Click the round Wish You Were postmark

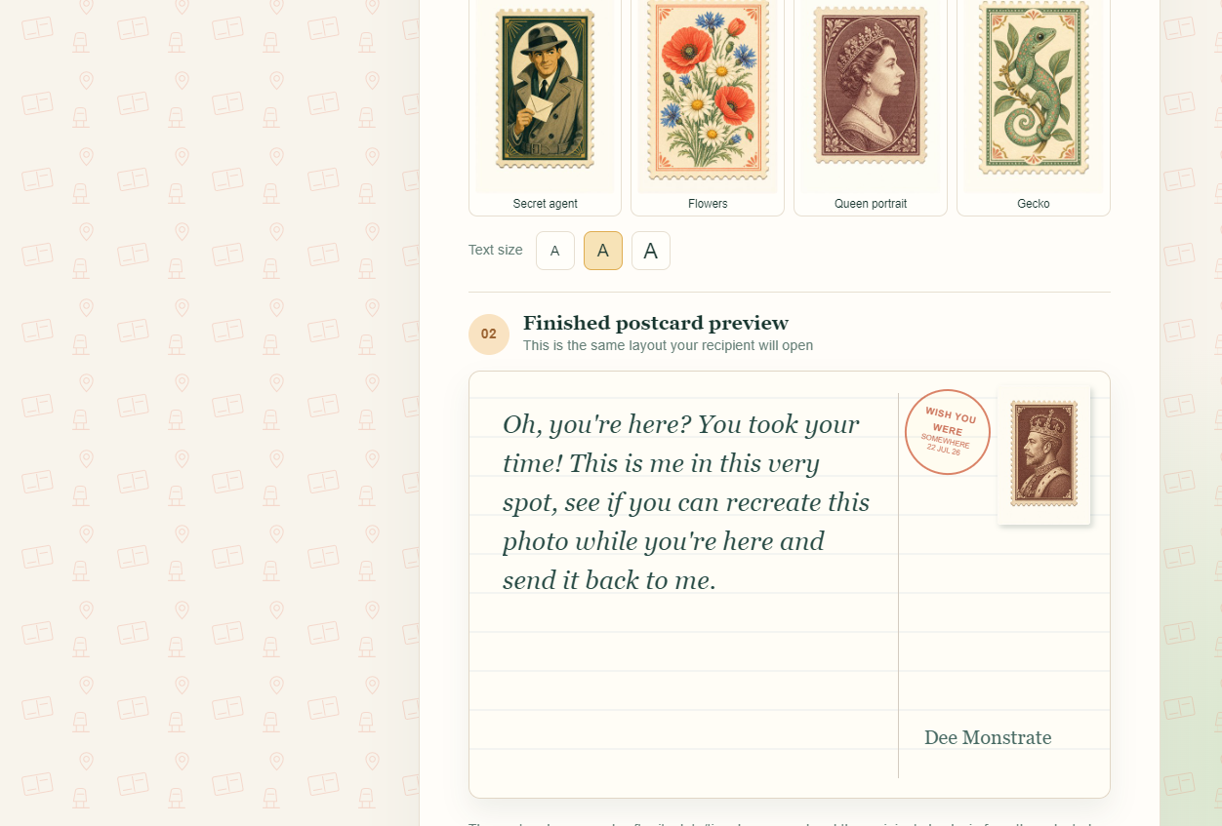click(947, 432)
